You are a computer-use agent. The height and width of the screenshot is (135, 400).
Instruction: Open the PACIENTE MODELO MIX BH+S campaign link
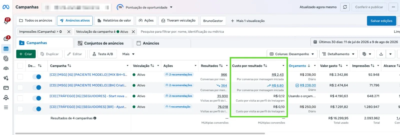click(x=88, y=75)
